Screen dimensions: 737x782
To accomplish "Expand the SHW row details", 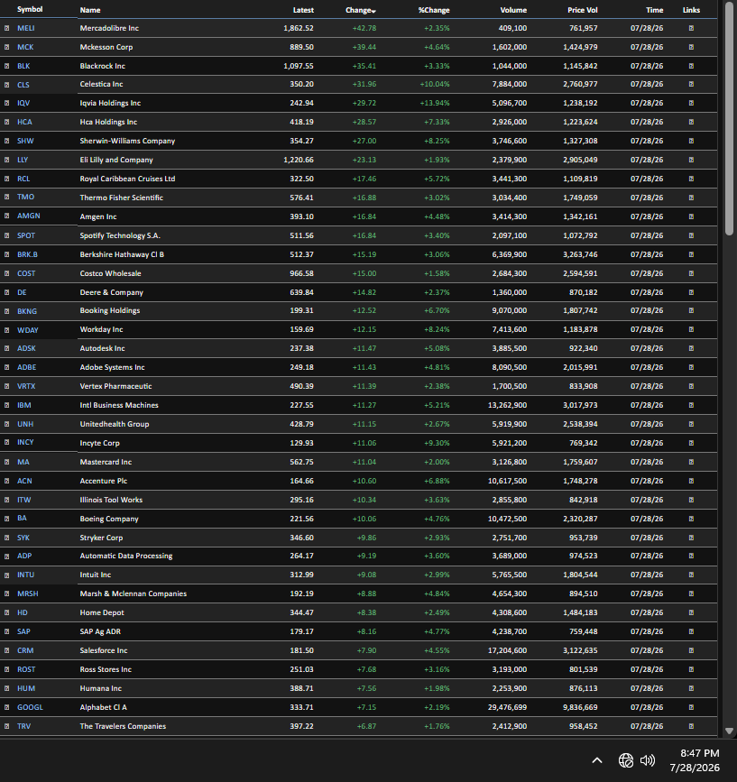I will (7, 141).
